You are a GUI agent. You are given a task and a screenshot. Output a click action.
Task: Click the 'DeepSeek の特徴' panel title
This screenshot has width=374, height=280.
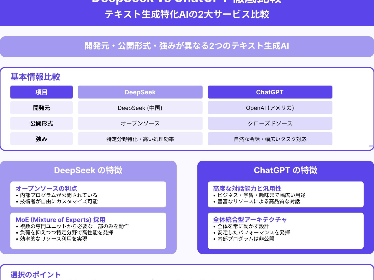click(88, 170)
